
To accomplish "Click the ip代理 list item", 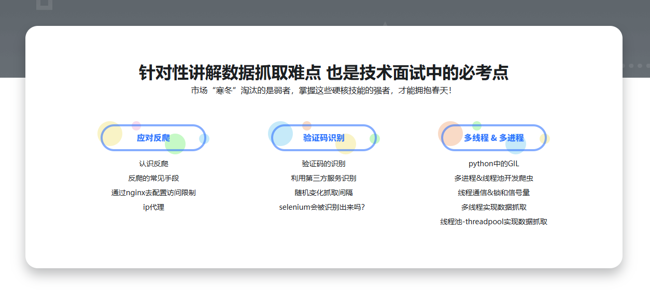I will [x=153, y=207].
